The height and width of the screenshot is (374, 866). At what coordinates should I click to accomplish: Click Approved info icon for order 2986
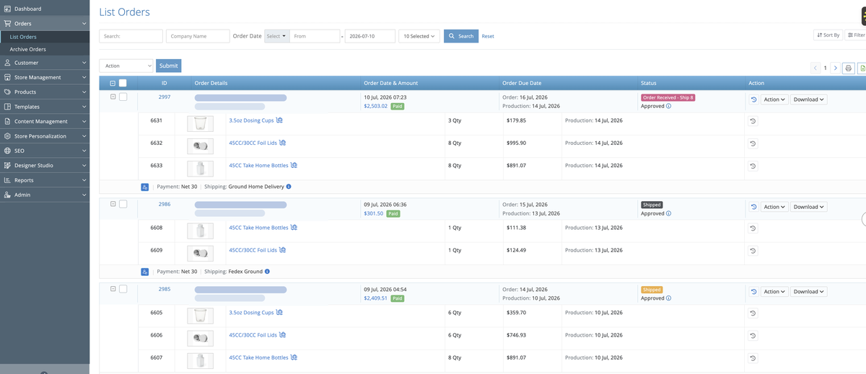point(668,213)
